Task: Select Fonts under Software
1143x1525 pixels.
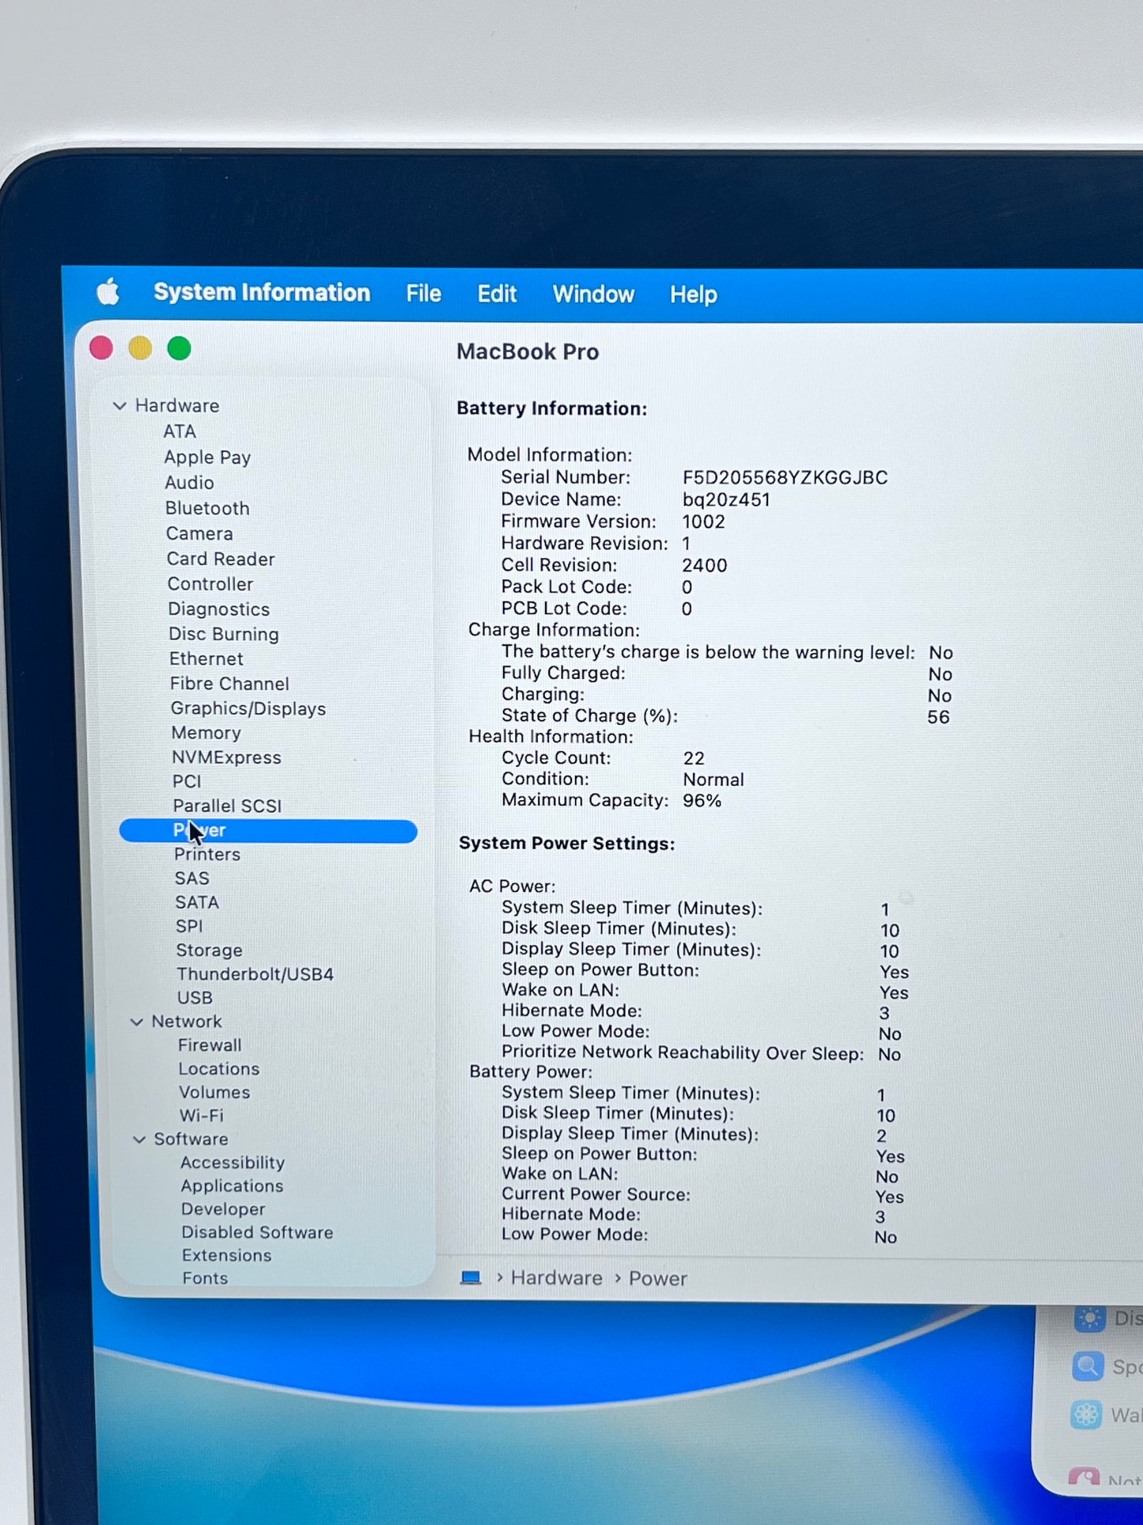Action: click(x=205, y=1278)
